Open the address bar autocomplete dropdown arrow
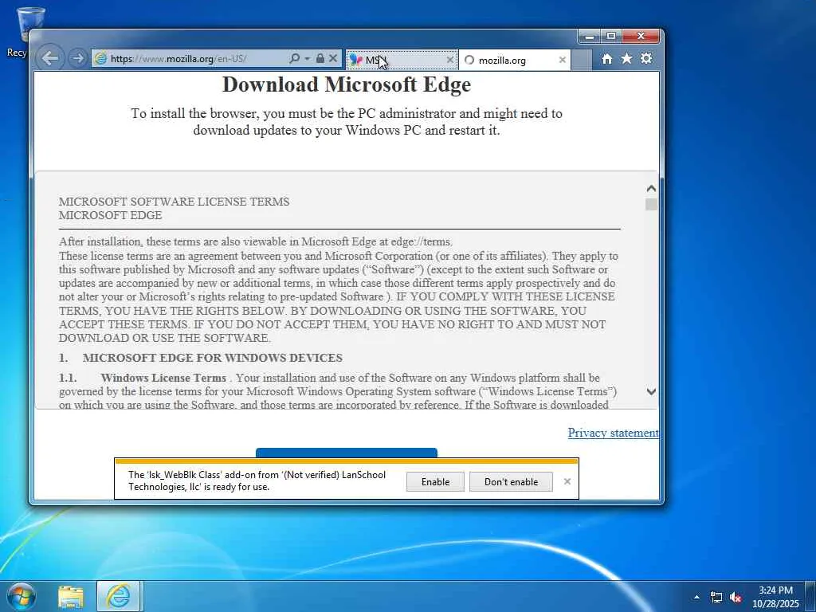The height and width of the screenshot is (612, 816). click(x=307, y=59)
